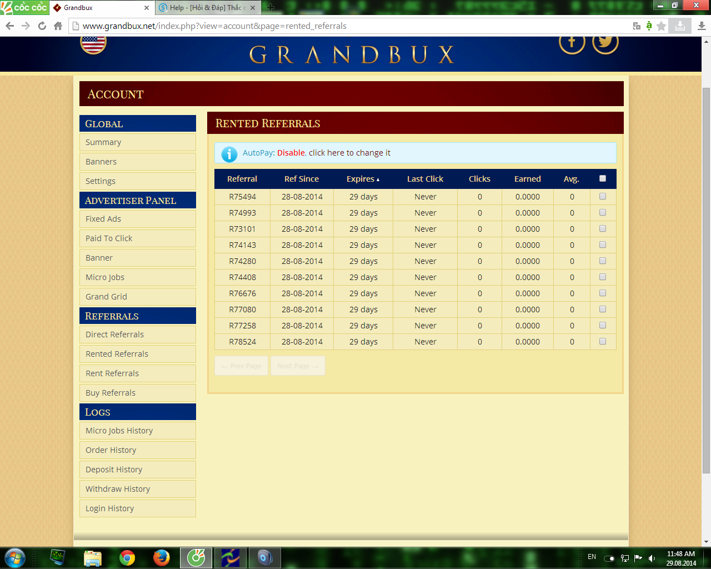
Task: Open the system monitor icon in taskbar
Action: (58, 557)
